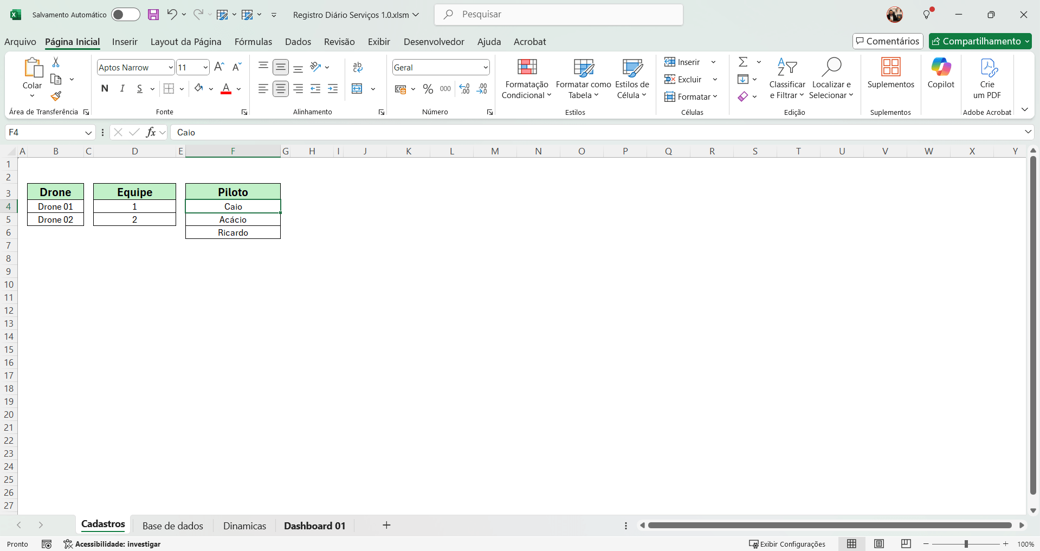
Task: Open the number format Geral dropdown
Action: [486, 68]
